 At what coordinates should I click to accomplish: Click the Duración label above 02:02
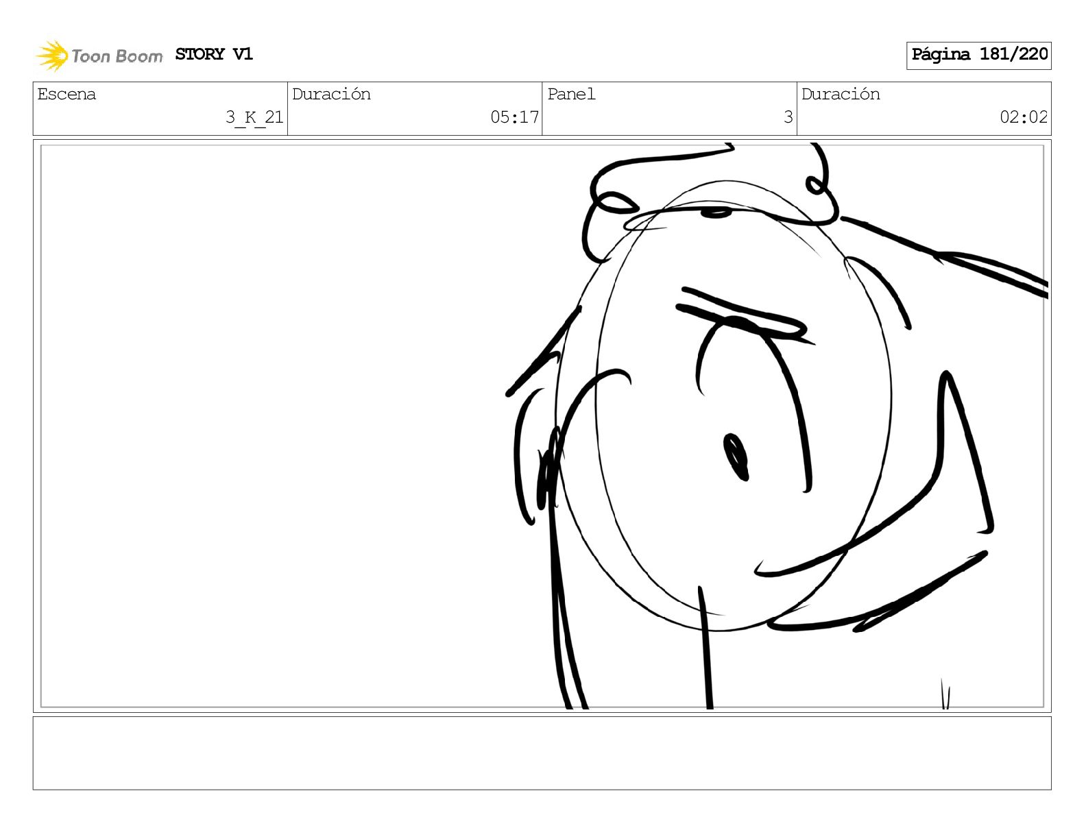(x=841, y=94)
